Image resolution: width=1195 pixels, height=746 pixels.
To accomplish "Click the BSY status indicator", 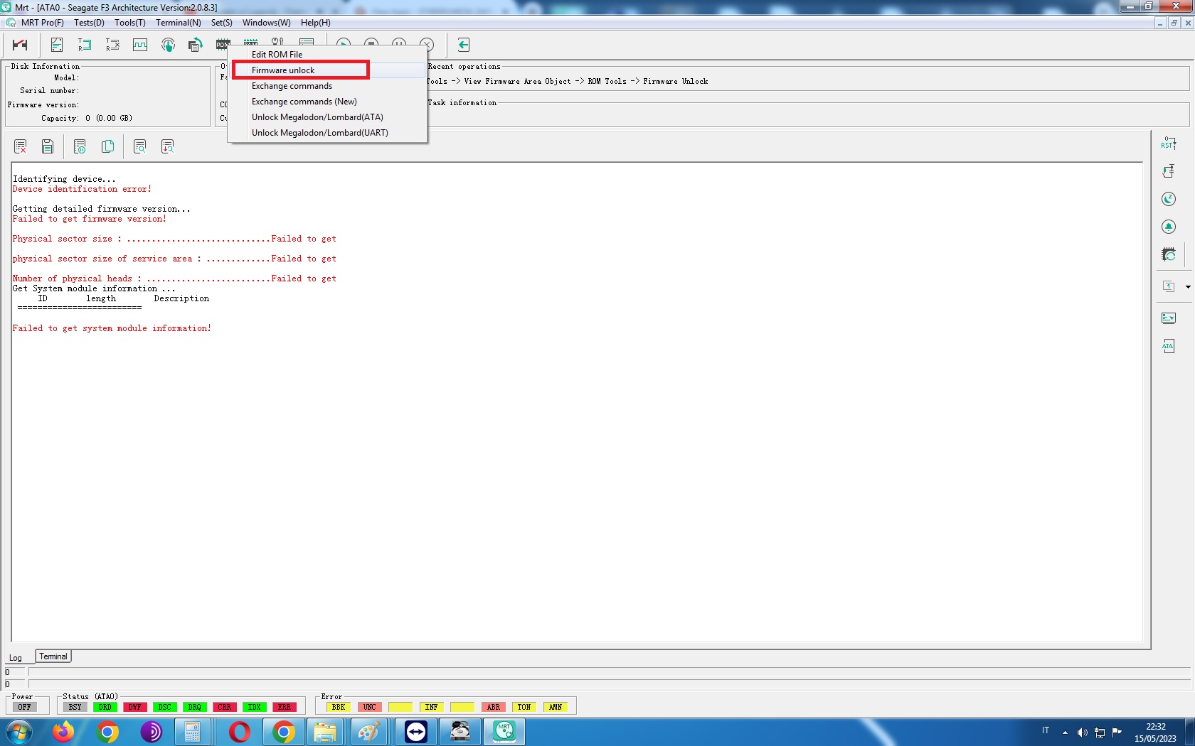I will [x=75, y=707].
